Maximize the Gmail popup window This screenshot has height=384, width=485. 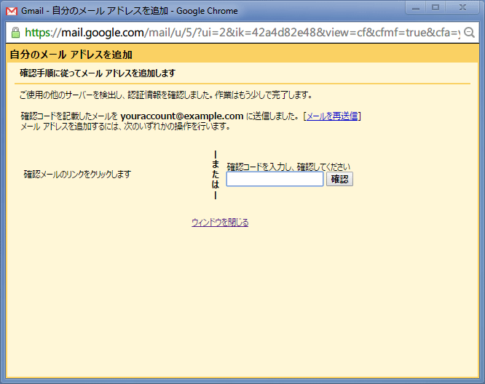[436, 7]
